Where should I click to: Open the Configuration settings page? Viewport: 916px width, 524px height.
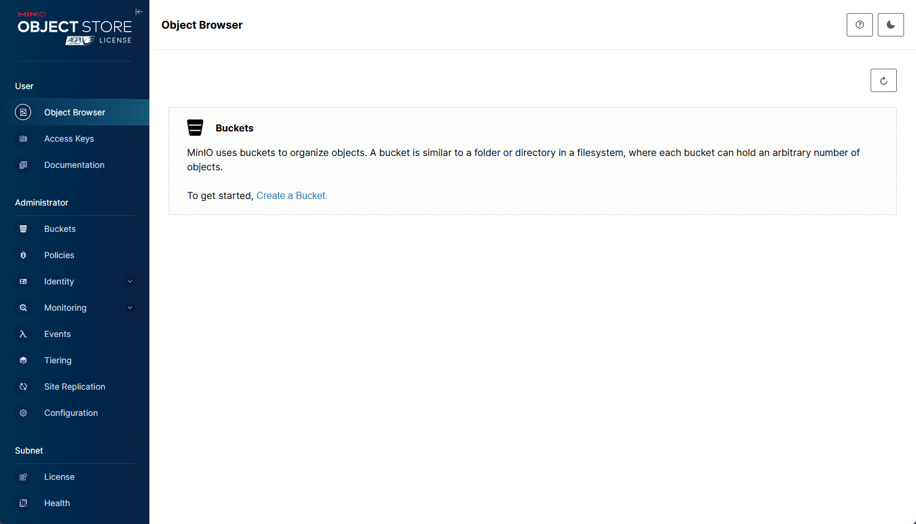71,413
